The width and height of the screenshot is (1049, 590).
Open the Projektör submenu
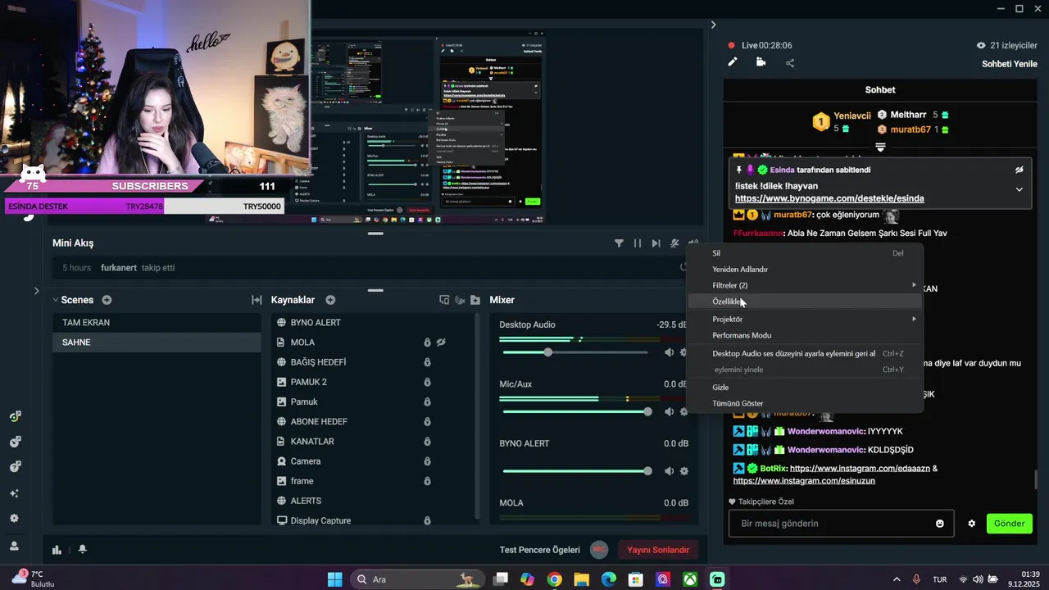804,319
